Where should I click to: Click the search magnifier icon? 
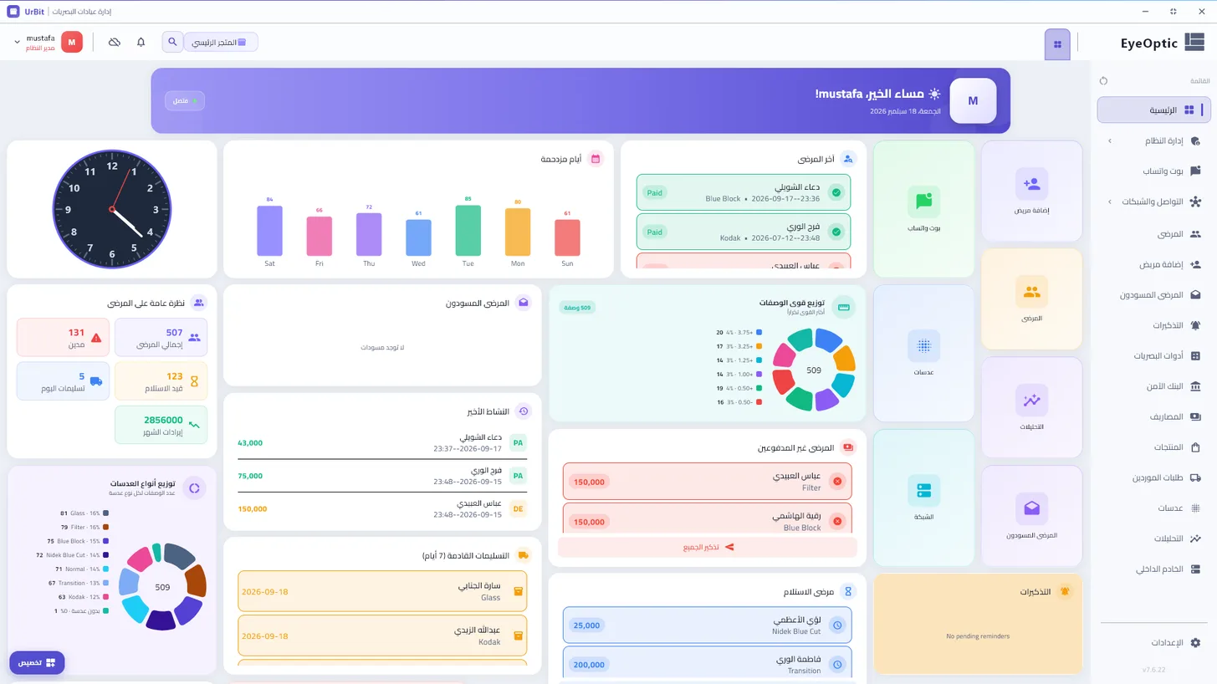coord(172,42)
